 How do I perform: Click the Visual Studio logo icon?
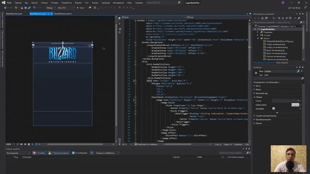pos(3,3)
